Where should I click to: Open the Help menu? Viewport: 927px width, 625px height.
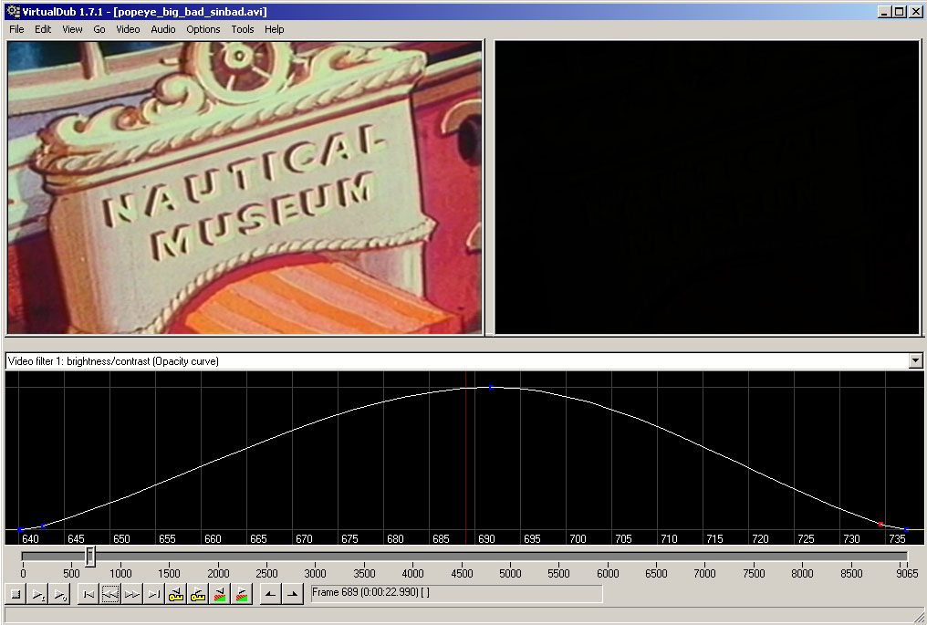click(x=274, y=29)
